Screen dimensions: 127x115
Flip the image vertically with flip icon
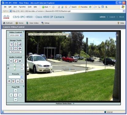coord(11,48)
